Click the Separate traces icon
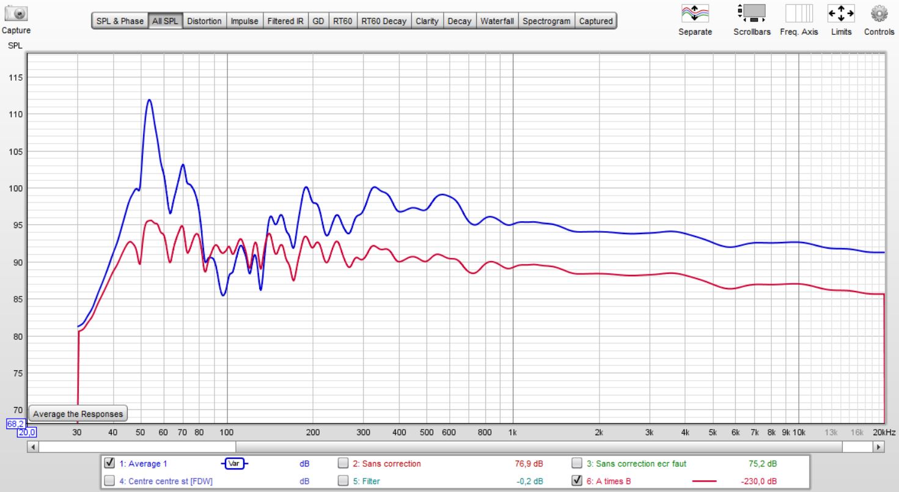Screen dimensions: 899x492 (x=695, y=13)
